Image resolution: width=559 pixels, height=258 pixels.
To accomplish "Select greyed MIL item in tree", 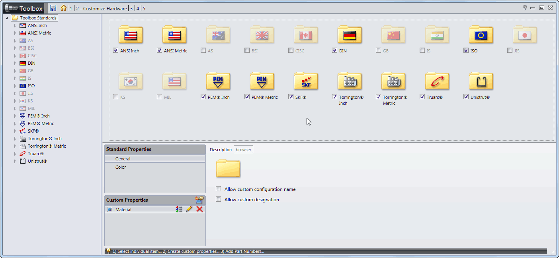I will tap(31, 108).
